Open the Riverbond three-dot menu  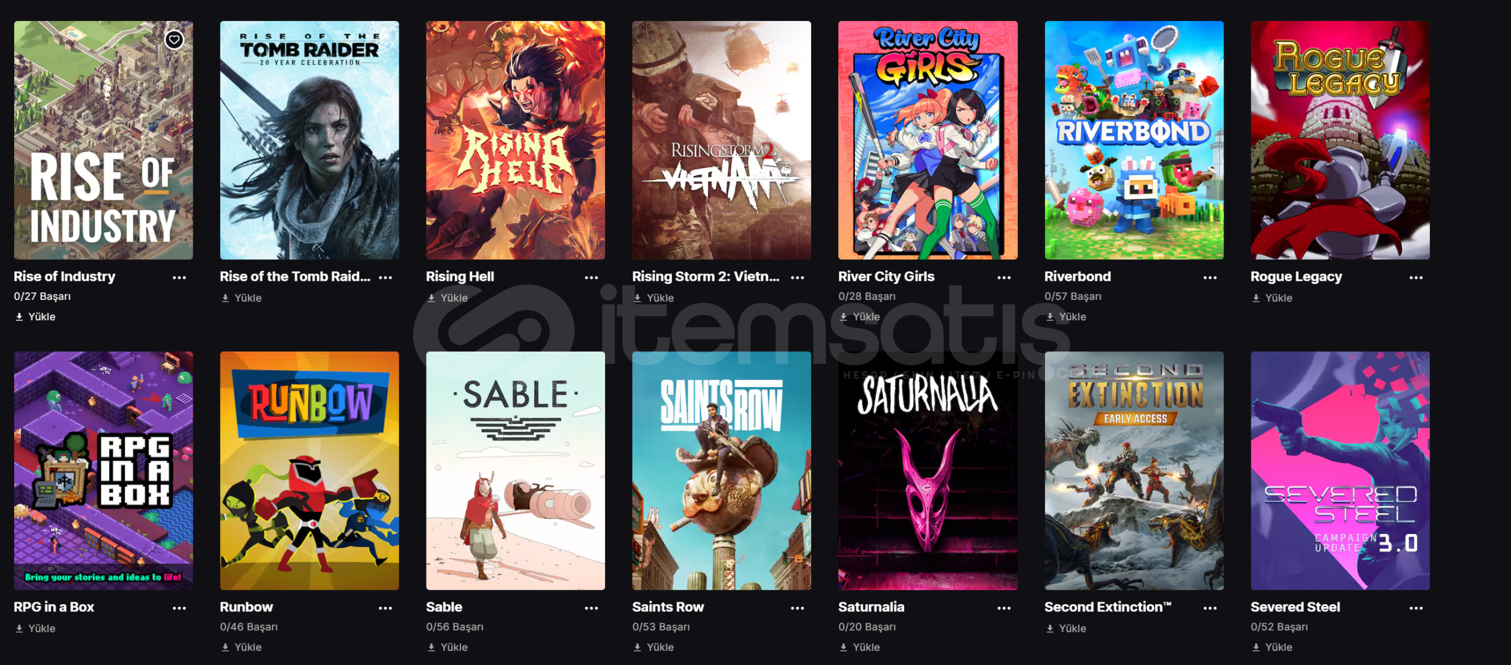click(x=1210, y=278)
